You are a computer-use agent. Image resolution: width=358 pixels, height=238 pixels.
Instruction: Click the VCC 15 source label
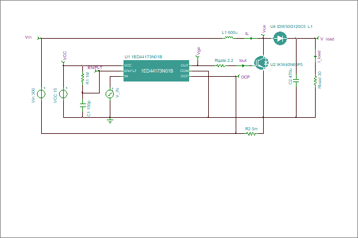[55, 95]
